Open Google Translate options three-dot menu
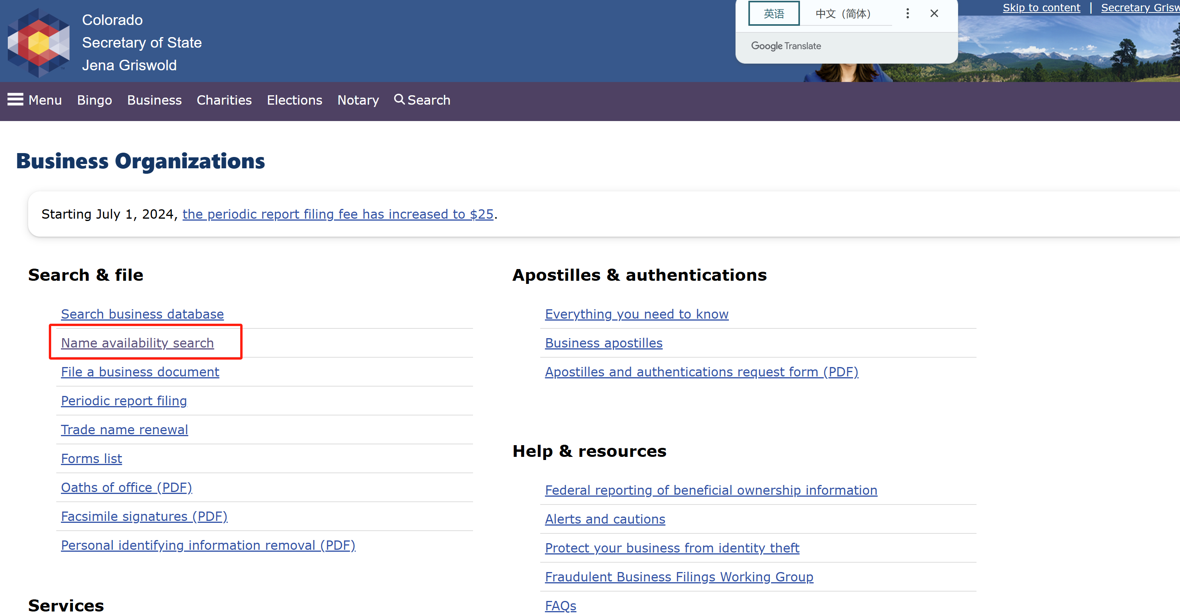 tap(907, 13)
